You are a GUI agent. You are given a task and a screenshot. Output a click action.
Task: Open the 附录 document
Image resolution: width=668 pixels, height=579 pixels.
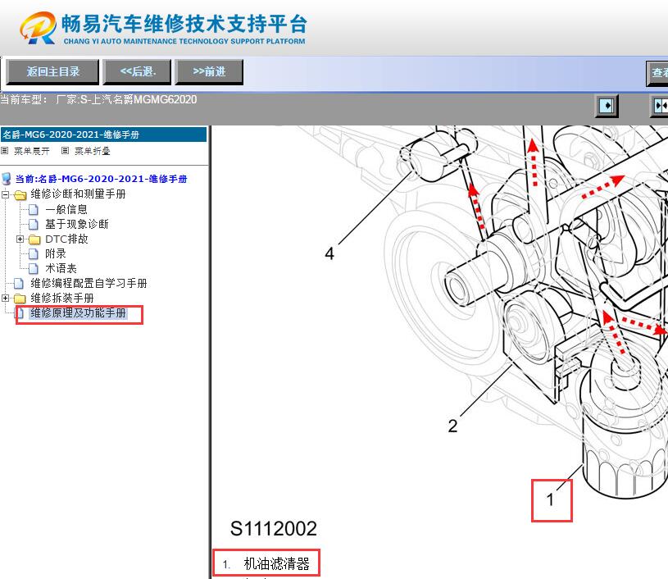coord(56,253)
